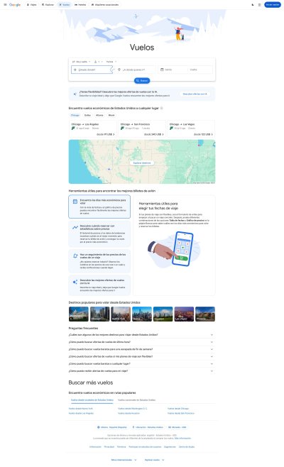Click the Vuelta date field
The height and width of the screenshot is (467, 284).
click(x=200, y=70)
